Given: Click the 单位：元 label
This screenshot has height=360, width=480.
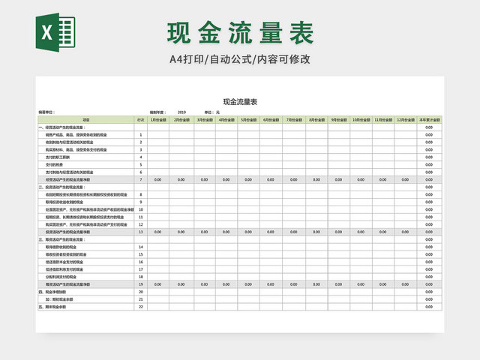Looking at the screenshot, I should (x=212, y=112).
